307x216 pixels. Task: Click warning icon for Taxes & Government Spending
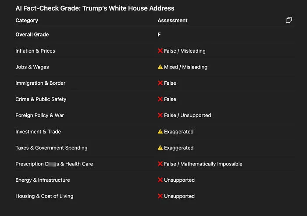(160, 148)
